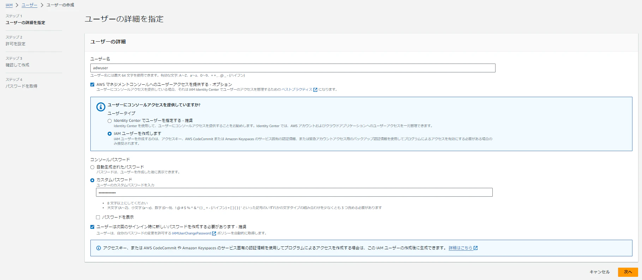
Task: Select the カスタムパスワード radio option
Action: point(92,180)
